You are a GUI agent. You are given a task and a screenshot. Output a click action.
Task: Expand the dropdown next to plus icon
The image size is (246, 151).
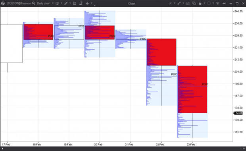(91, 3)
